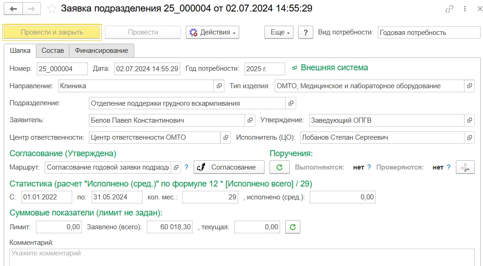Refresh the sum indicators
Screen dimensions: 483x266
coord(293,227)
